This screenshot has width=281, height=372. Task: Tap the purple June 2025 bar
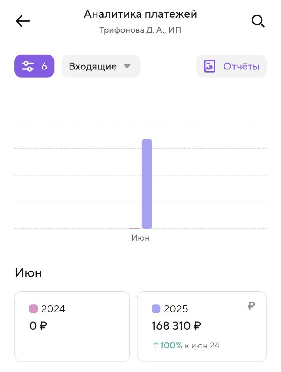coord(147,184)
